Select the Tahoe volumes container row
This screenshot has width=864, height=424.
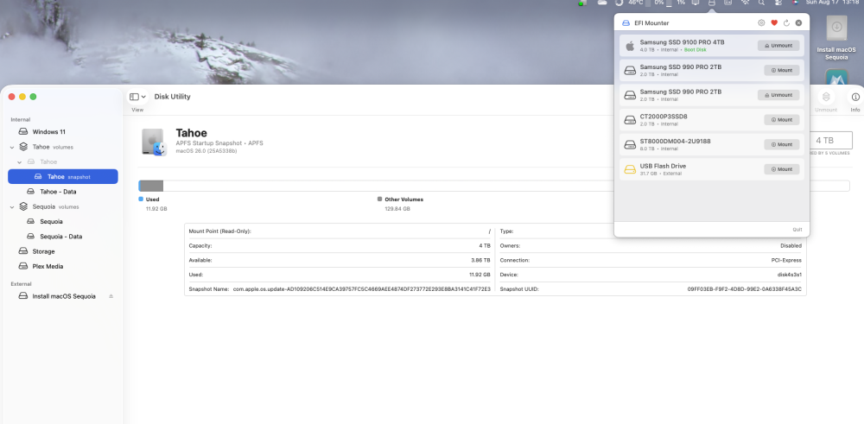coord(63,147)
